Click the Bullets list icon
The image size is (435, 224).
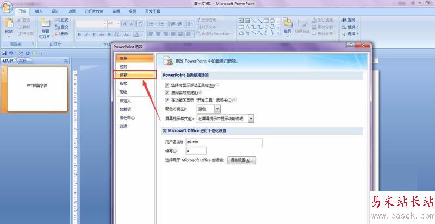[x=152, y=24]
